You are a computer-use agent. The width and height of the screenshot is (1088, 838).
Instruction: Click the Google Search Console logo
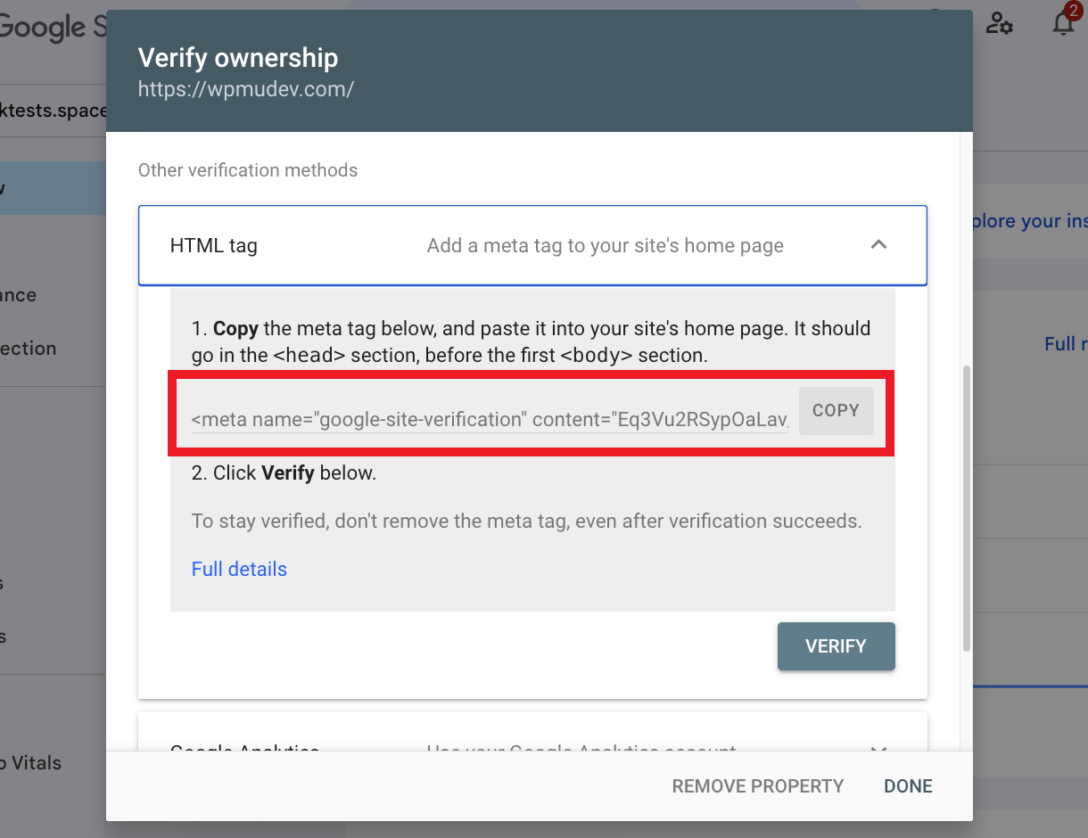point(40,27)
